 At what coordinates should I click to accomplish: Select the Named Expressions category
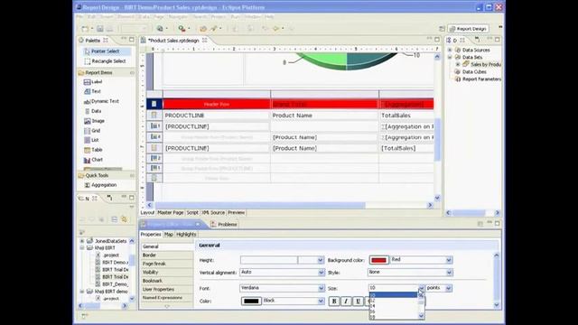tap(167, 298)
